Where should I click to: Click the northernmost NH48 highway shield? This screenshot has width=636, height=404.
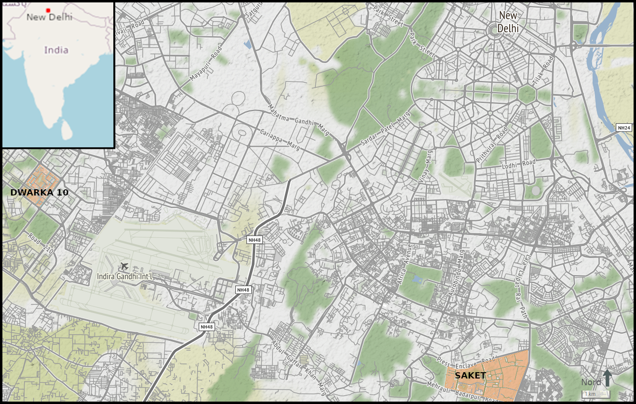254,240
